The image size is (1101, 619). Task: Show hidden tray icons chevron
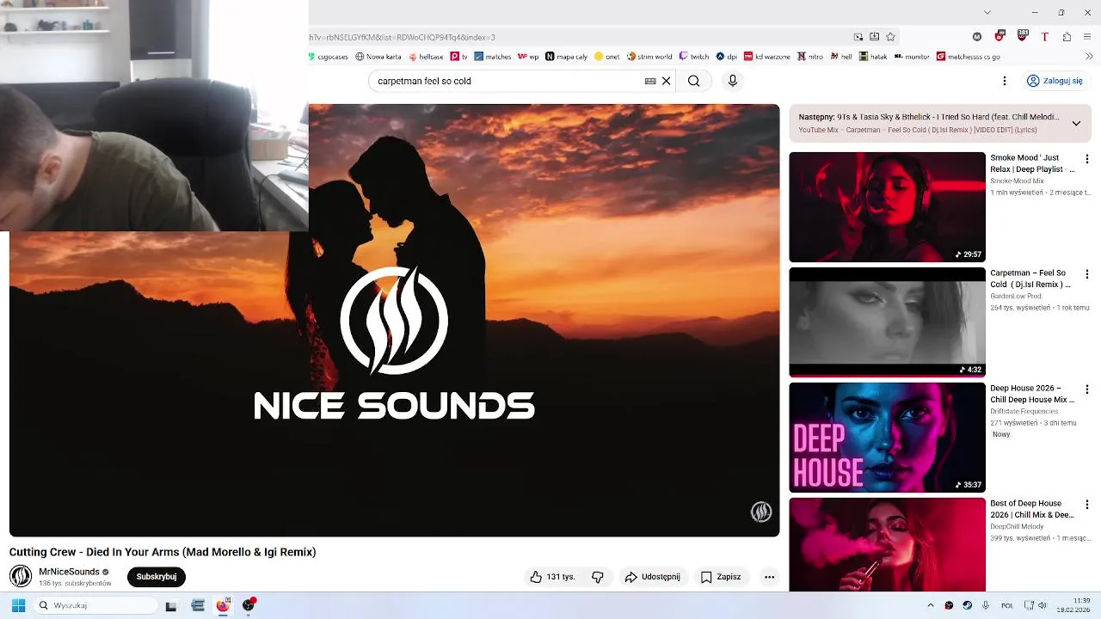tap(930, 605)
